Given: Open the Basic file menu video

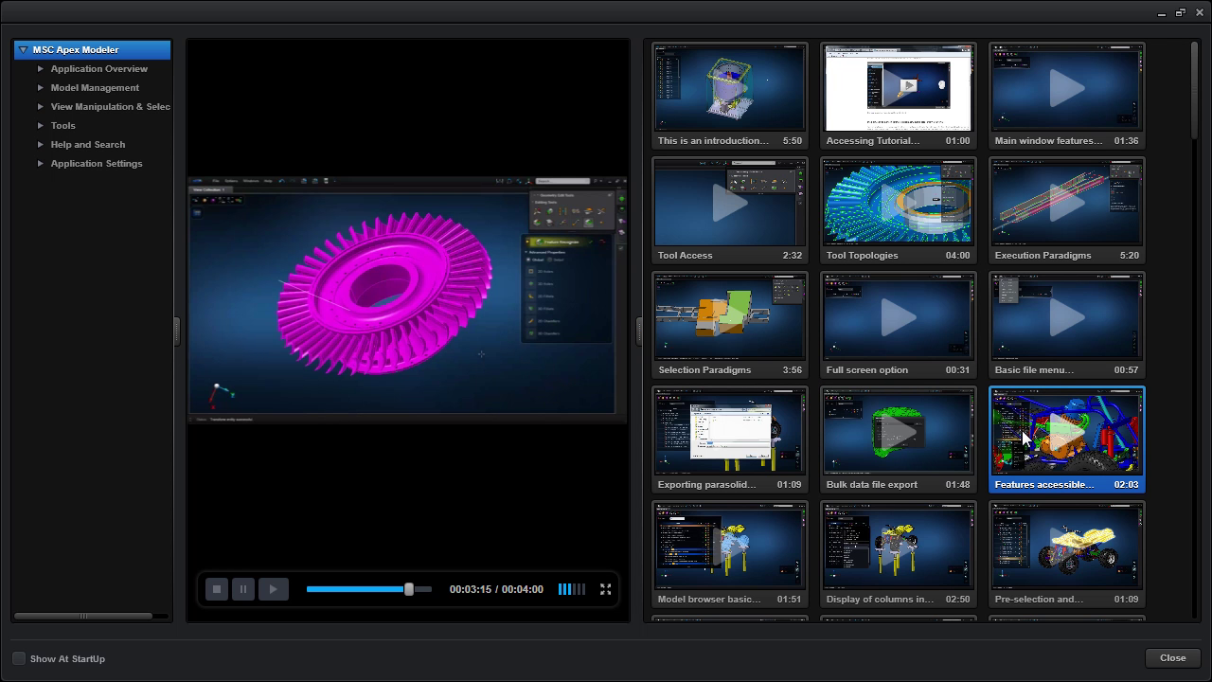Looking at the screenshot, I should click(1067, 325).
